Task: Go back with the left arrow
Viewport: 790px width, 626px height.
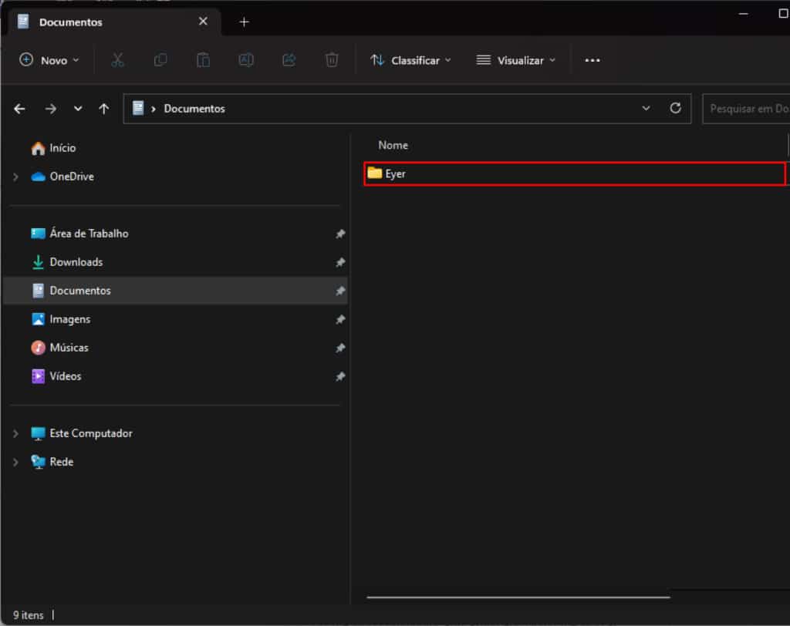Action: (x=19, y=109)
